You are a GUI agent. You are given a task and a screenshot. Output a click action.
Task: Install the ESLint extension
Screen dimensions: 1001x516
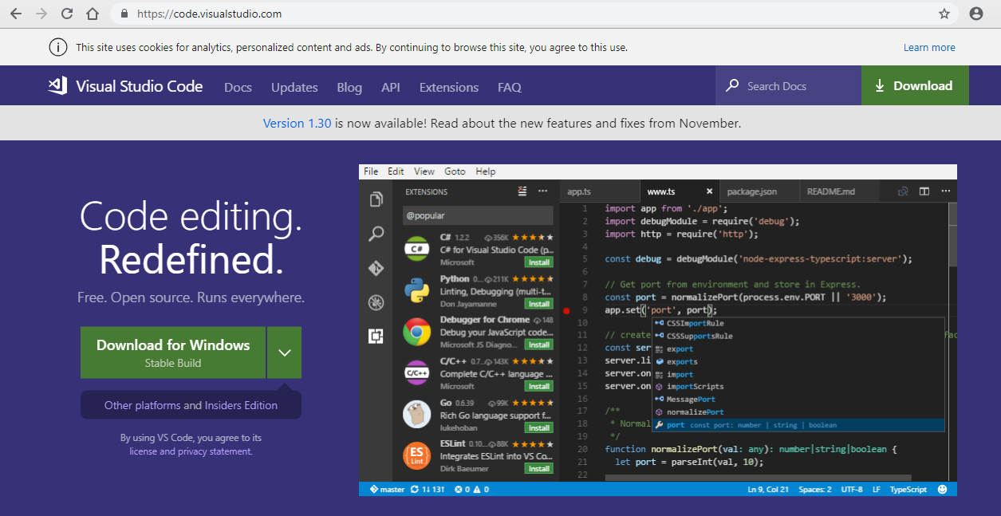coord(538,469)
